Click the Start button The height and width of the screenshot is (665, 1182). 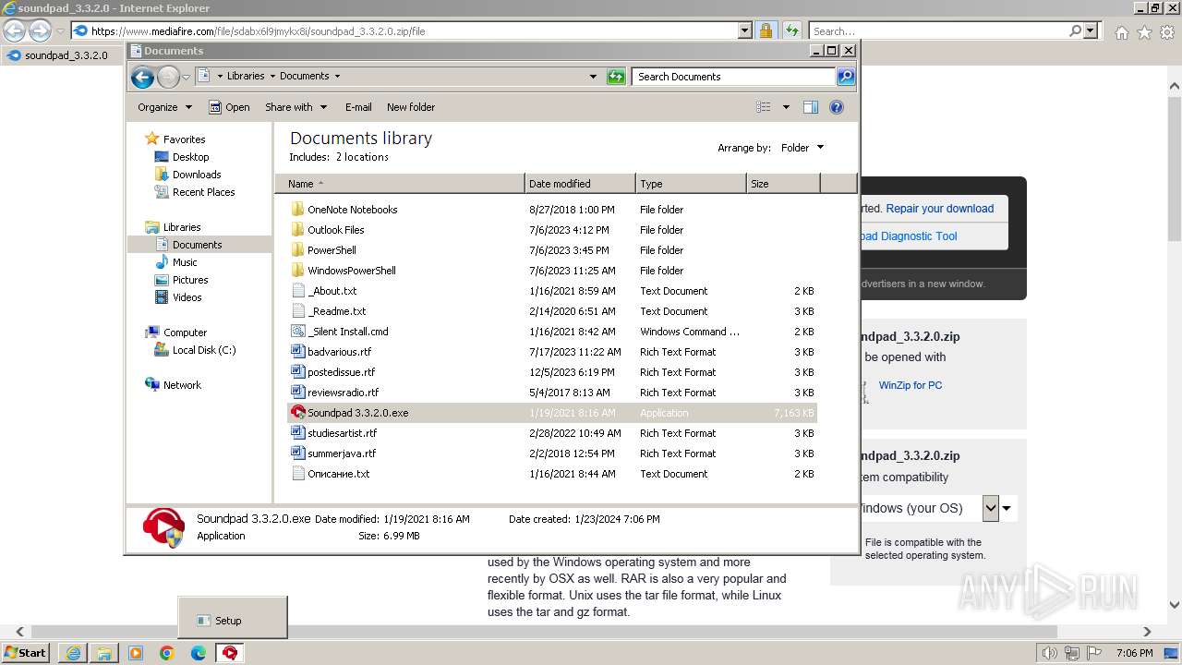pyautogui.click(x=25, y=653)
